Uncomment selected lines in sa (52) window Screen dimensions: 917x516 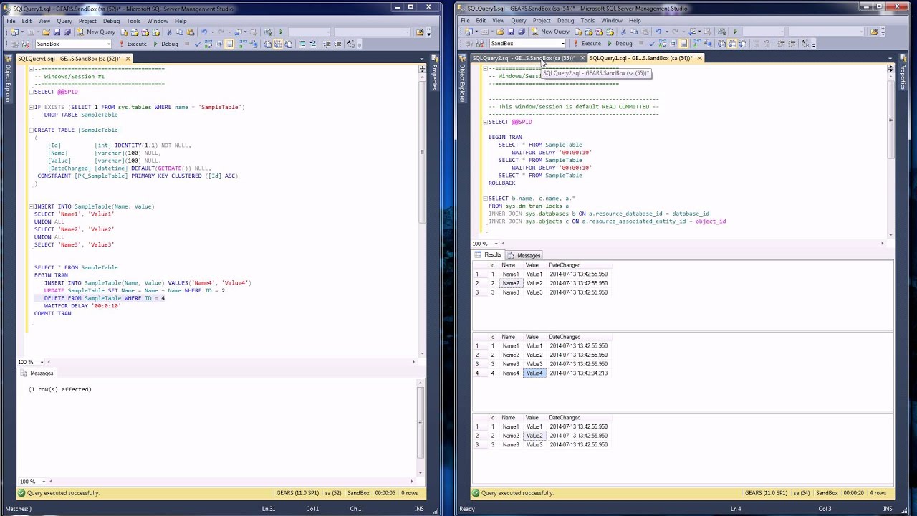[313, 44]
